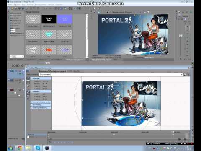Switch to the 'Генераторы данных' tab
The image size is (201, 151).
point(75,60)
